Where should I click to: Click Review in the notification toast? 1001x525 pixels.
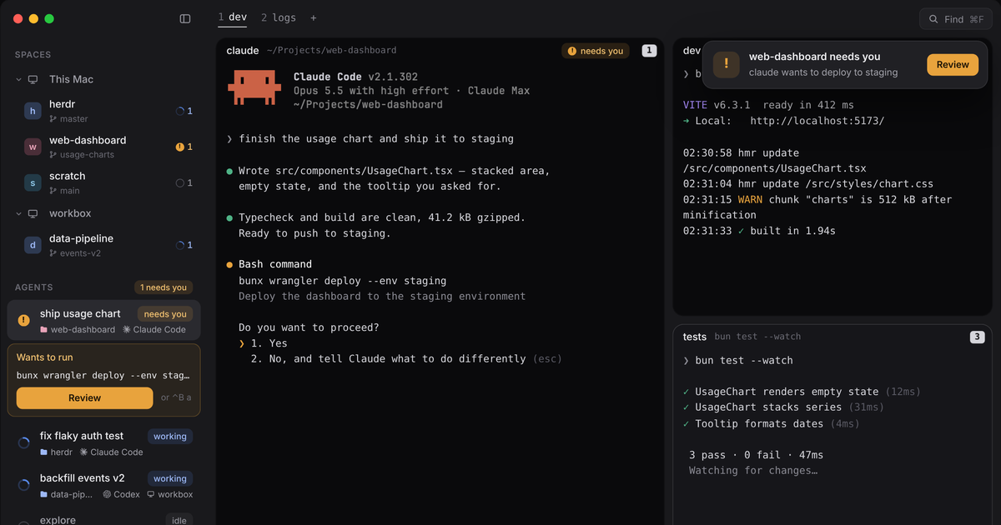click(953, 64)
